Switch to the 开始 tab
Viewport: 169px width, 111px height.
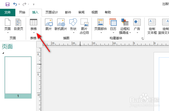click(x=22, y=12)
